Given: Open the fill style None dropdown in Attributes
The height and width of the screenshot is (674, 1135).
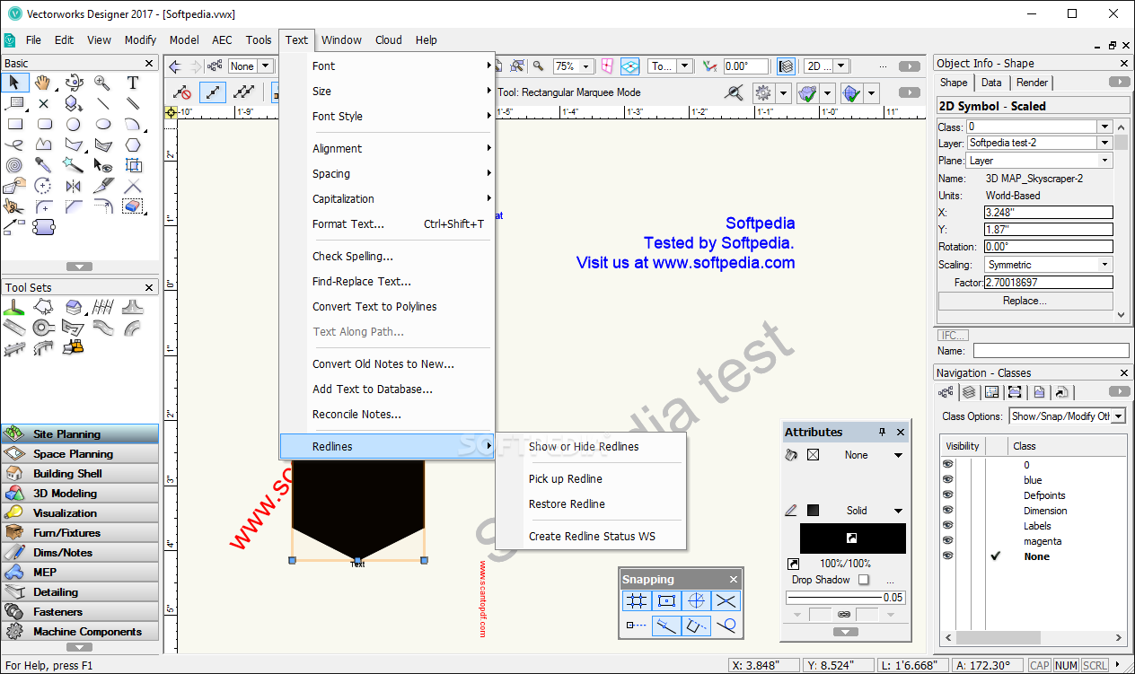Looking at the screenshot, I should tap(898, 455).
